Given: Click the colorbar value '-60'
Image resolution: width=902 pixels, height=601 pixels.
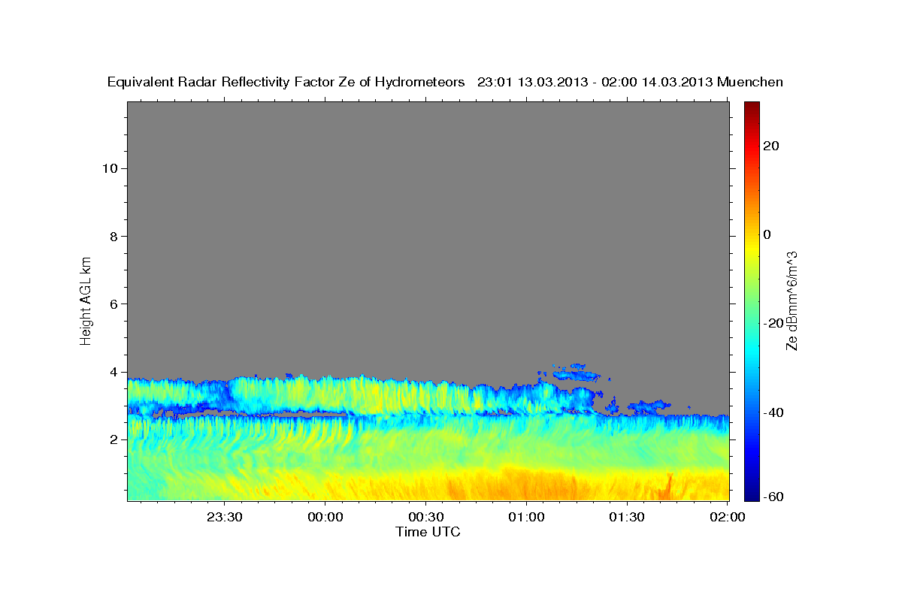Looking at the screenshot, I should tap(774, 497).
